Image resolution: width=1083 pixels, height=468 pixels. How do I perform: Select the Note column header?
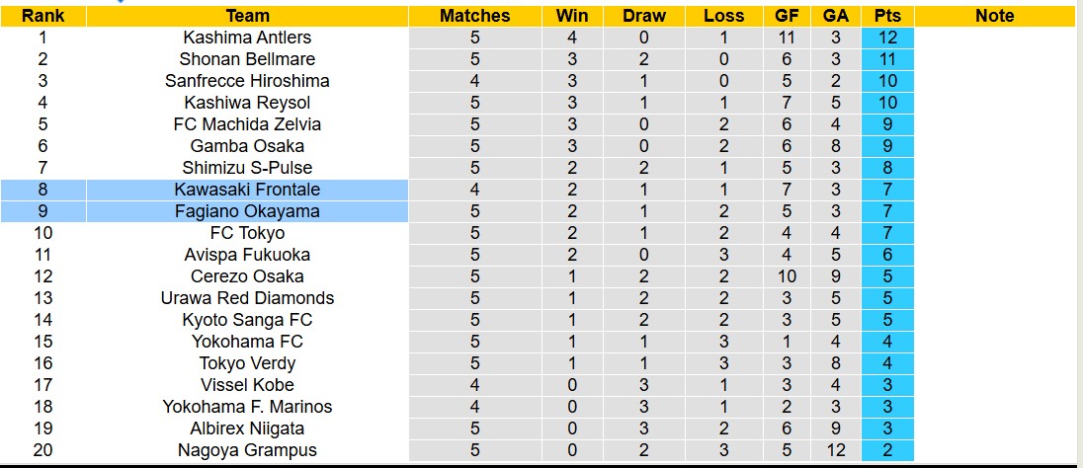pos(994,16)
